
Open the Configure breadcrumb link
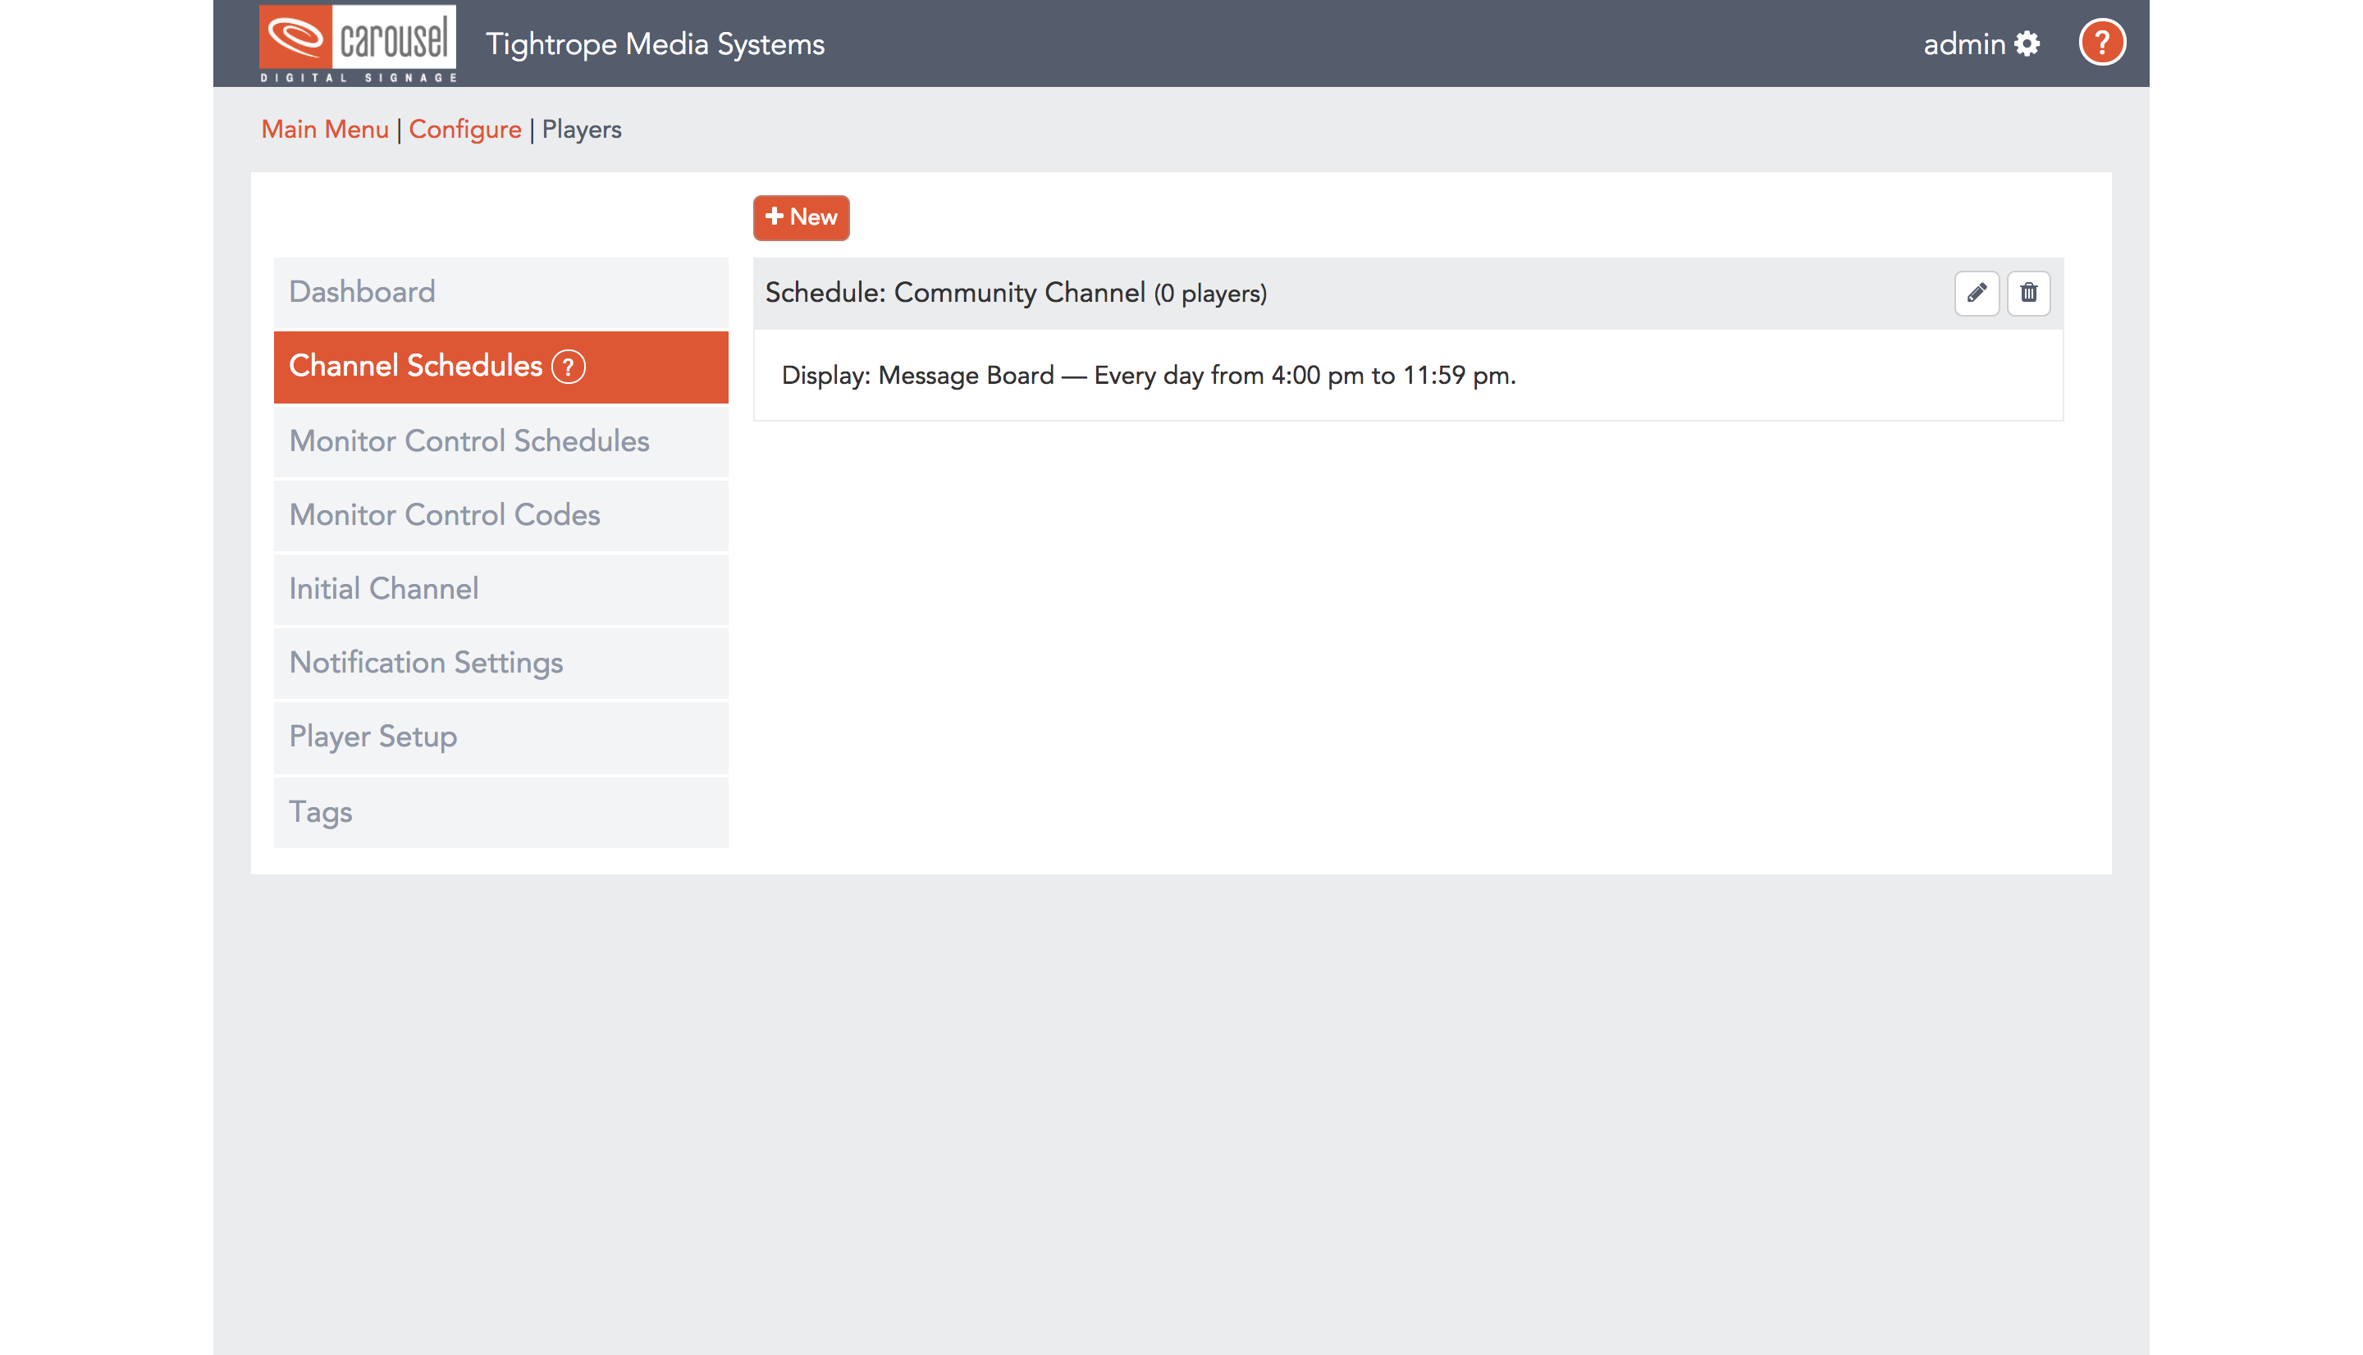(x=464, y=130)
